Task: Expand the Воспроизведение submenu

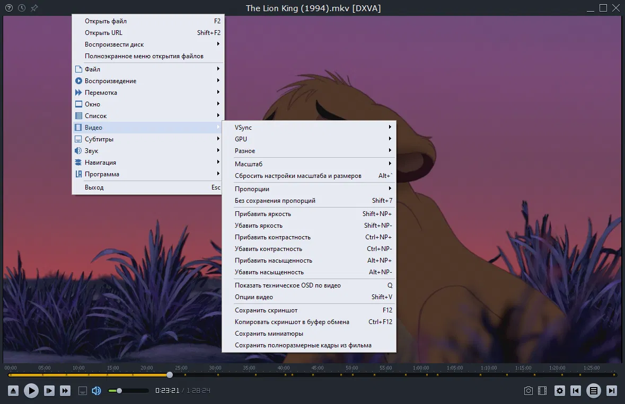Action: 148,81
